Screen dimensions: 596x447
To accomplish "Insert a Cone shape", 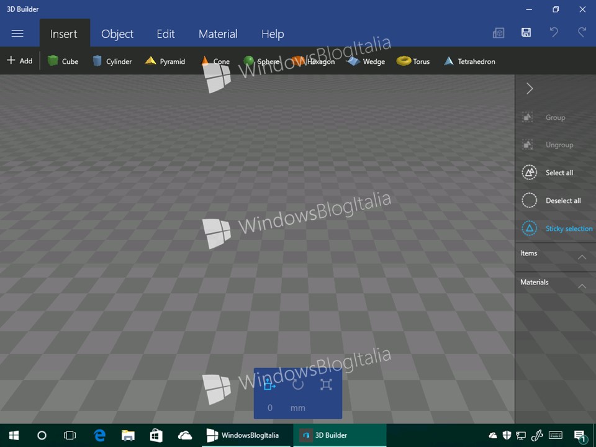I will click(215, 61).
